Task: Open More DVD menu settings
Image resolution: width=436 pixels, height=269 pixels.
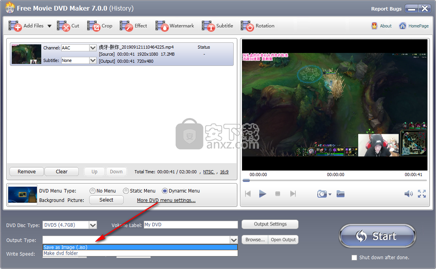Action: (x=166, y=200)
